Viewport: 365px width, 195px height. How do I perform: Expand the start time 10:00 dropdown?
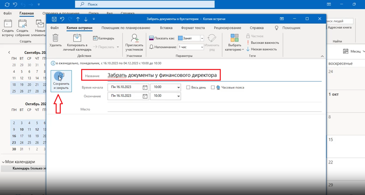(x=178, y=87)
